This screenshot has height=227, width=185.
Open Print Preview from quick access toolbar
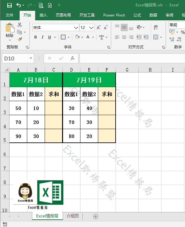[41, 5]
